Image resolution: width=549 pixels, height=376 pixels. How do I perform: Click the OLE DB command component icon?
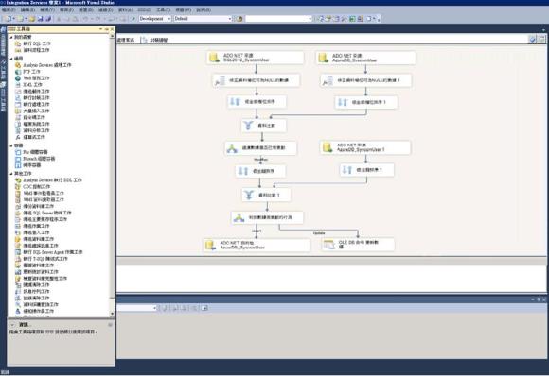[x=329, y=245]
